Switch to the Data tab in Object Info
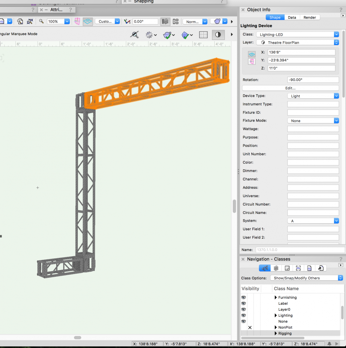Screen dimensions: 346x348 coord(292,17)
